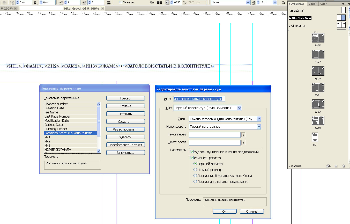
Task: Click the Преобразовать в текст button
Action: click(x=125, y=145)
